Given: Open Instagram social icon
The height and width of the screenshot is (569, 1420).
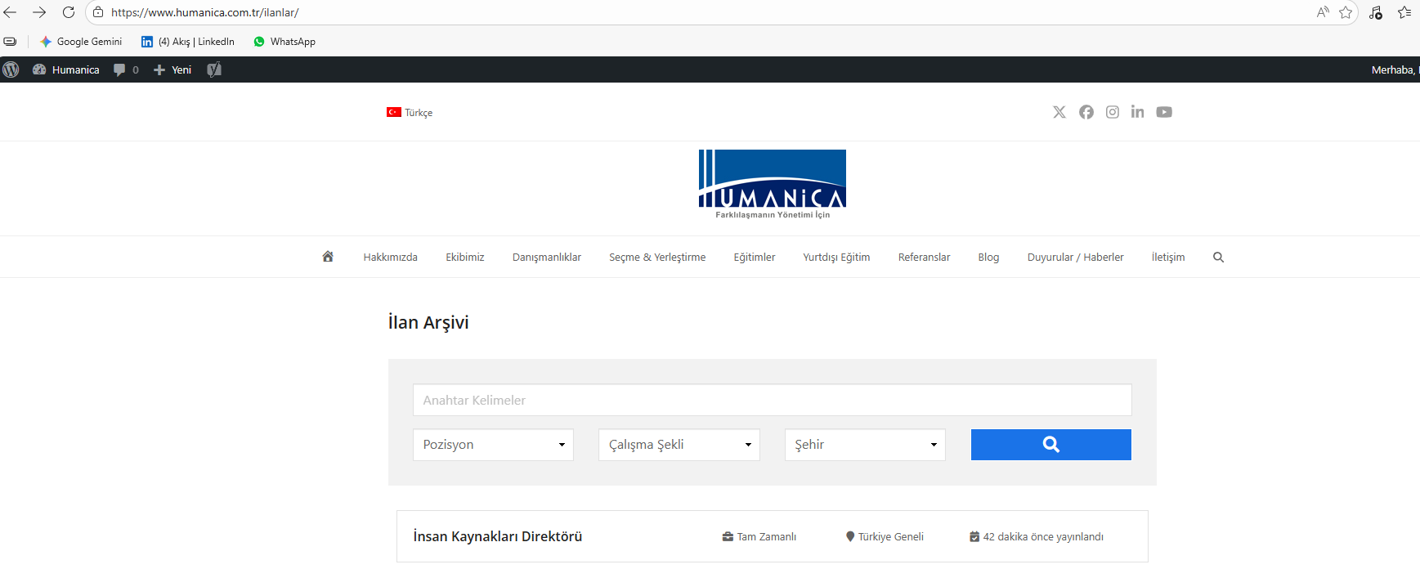Looking at the screenshot, I should (1113, 112).
